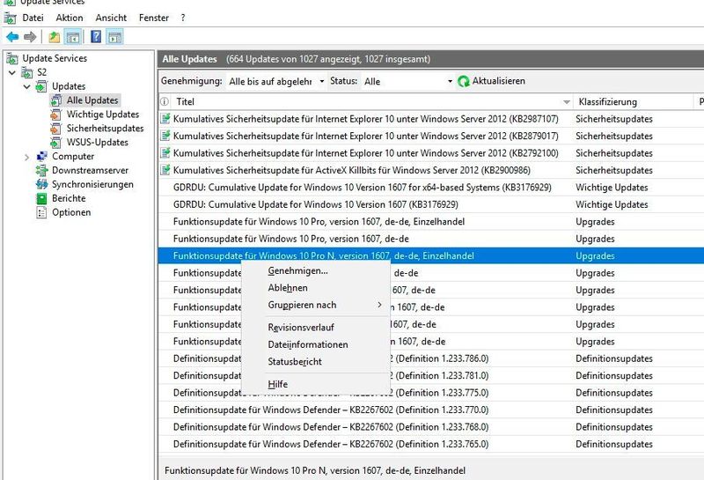Click the Downstreamserver node icon

click(41, 170)
